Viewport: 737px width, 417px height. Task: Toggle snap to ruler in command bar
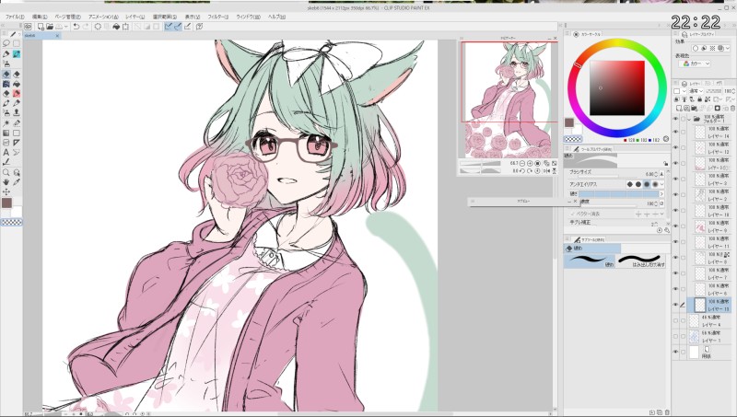[x=169, y=27]
